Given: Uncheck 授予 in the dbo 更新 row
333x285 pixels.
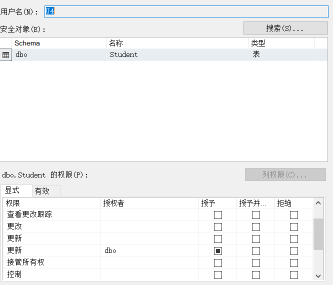Looking at the screenshot, I should click(218, 251).
